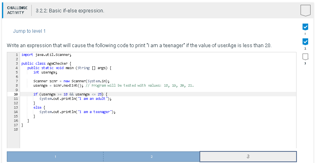Switch to level 3 progress tab
This screenshot has width=321, height=163.
point(248,157)
